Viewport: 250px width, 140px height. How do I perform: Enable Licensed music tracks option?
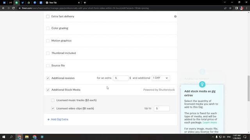(x=53, y=100)
